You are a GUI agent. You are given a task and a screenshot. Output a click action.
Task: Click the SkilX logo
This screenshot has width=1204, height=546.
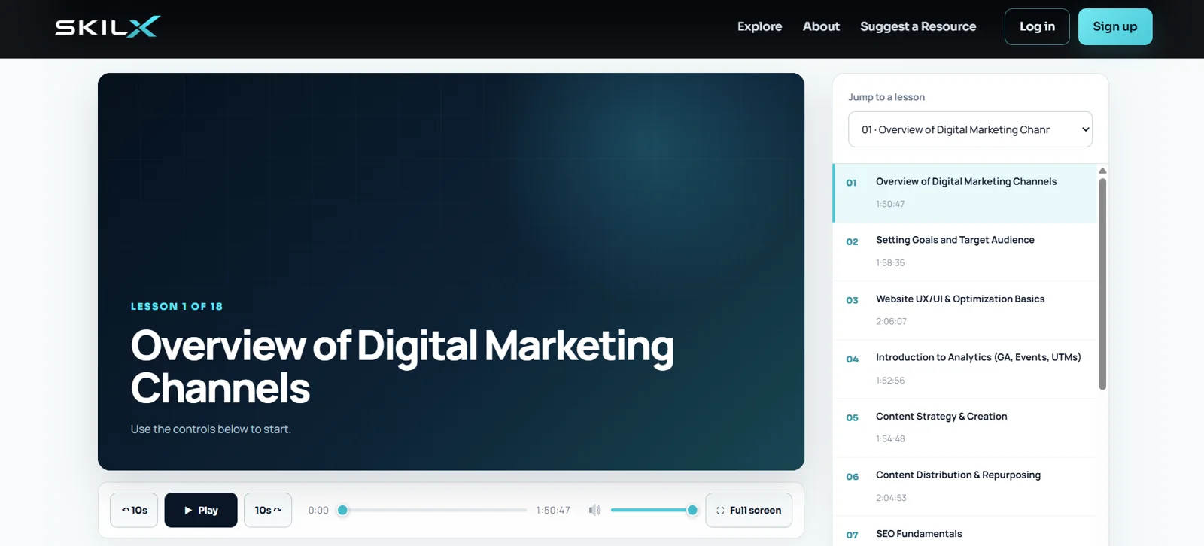point(108,26)
